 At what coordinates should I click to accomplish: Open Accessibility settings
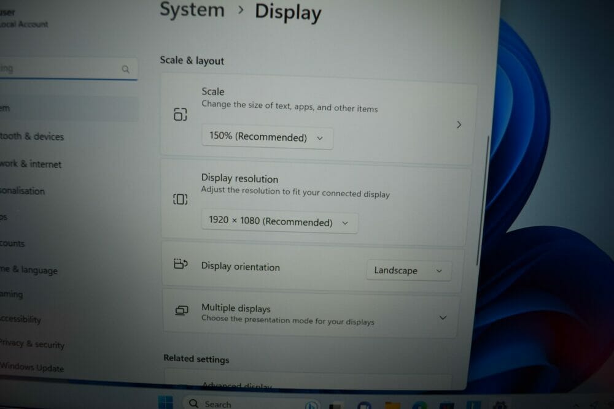[x=20, y=319]
